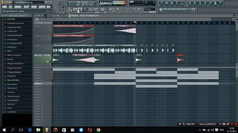This screenshot has height=133, width=238.
Task: Open the Soundfonts folder
Action: point(13,100)
